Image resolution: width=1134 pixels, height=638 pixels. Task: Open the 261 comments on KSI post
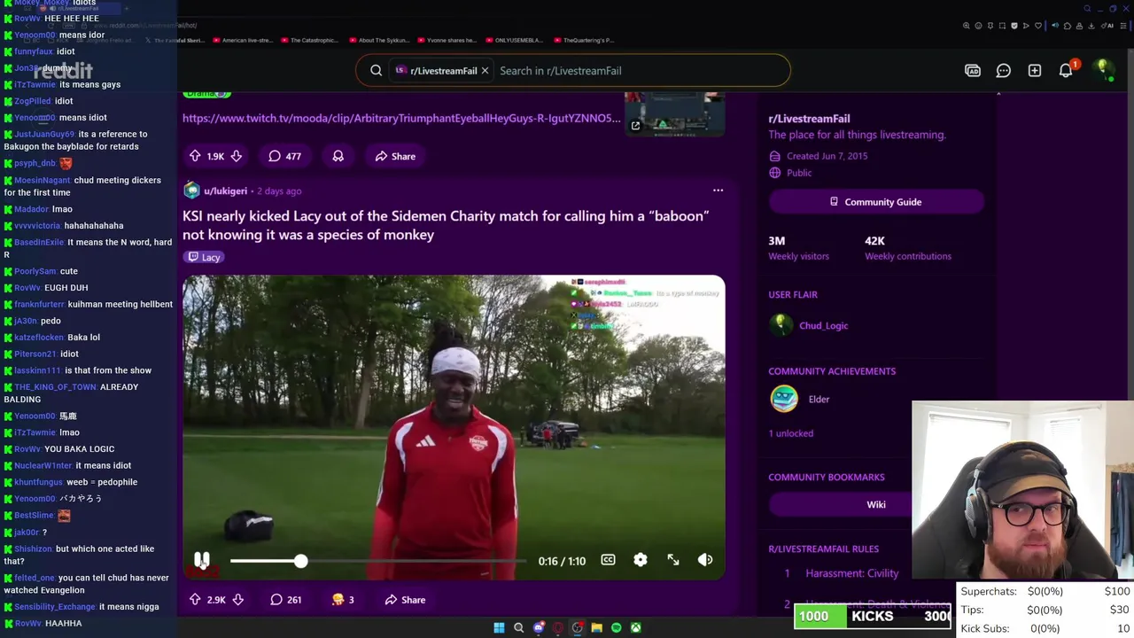pyautogui.click(x=286, y=600)
